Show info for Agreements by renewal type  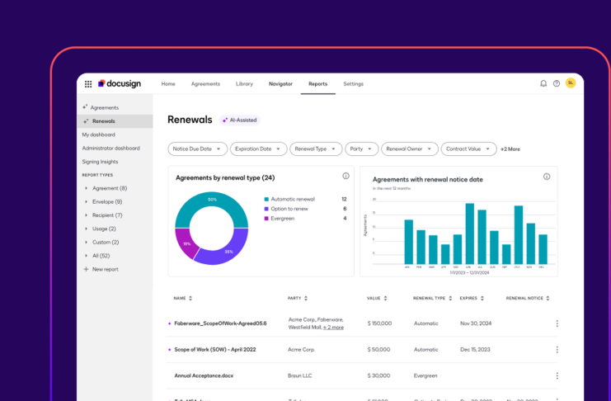pyautogui.click(x=345, y=177)
